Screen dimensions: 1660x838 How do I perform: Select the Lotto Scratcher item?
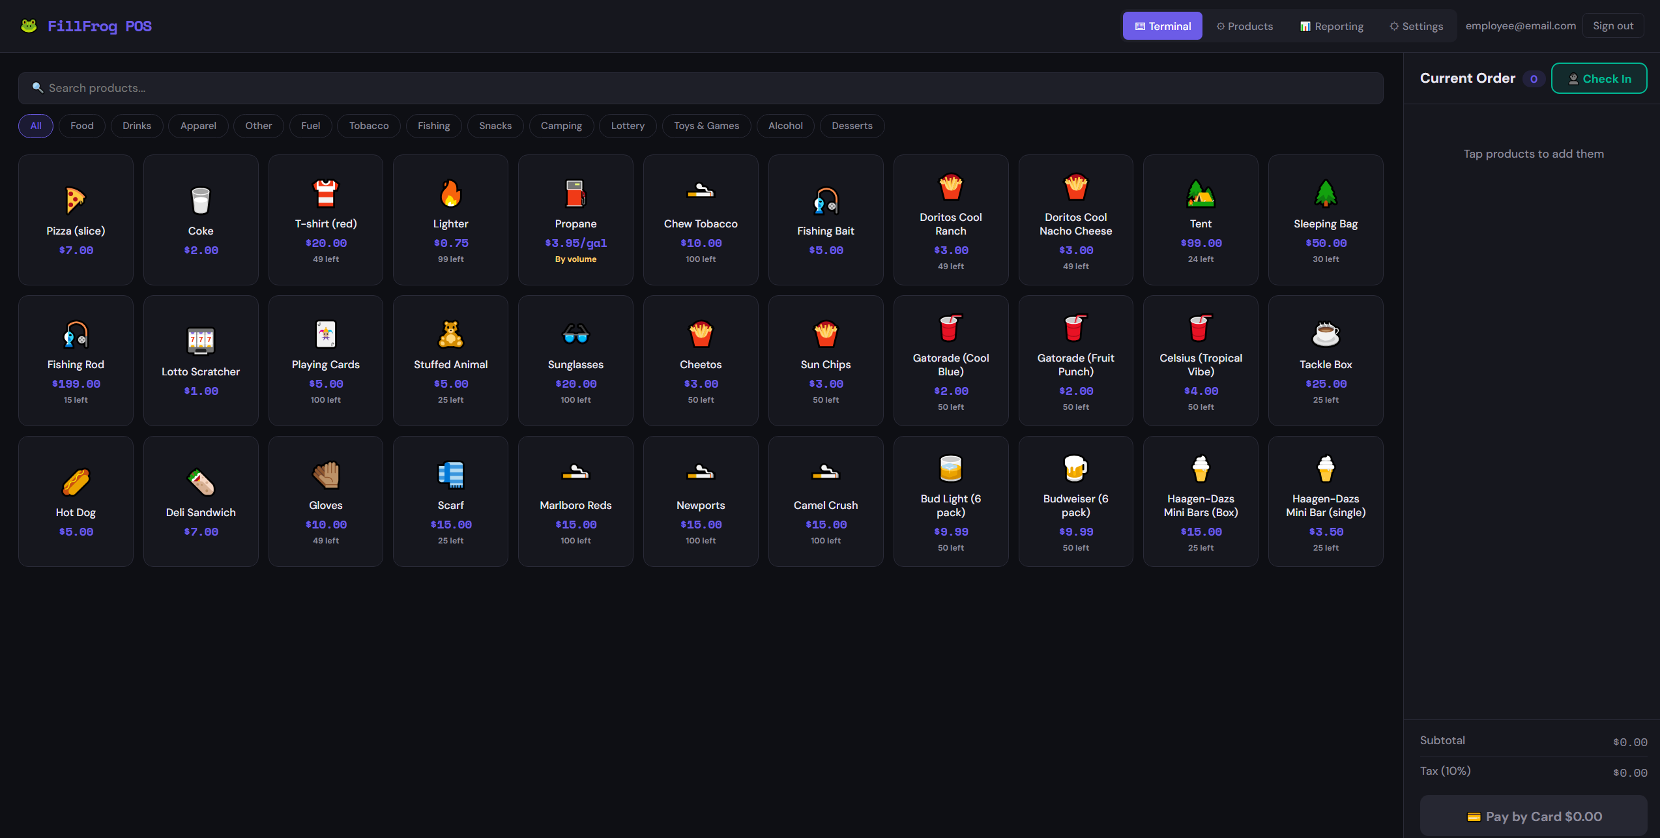[x=201, y=360]
